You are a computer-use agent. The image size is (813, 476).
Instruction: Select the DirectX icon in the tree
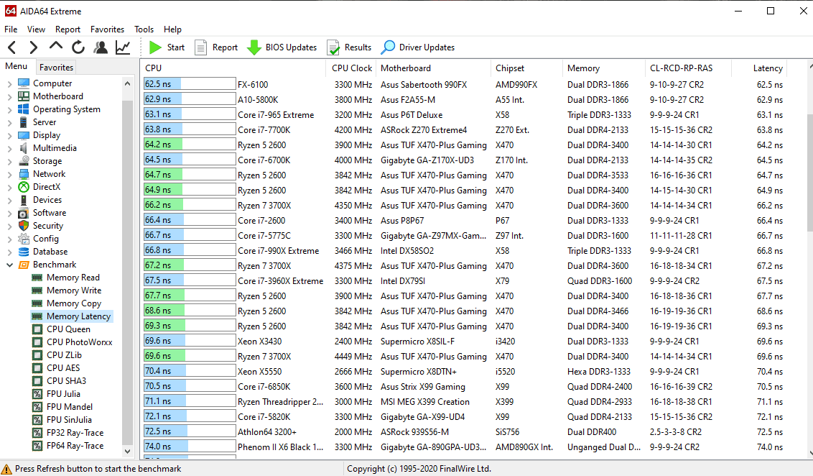23,187
